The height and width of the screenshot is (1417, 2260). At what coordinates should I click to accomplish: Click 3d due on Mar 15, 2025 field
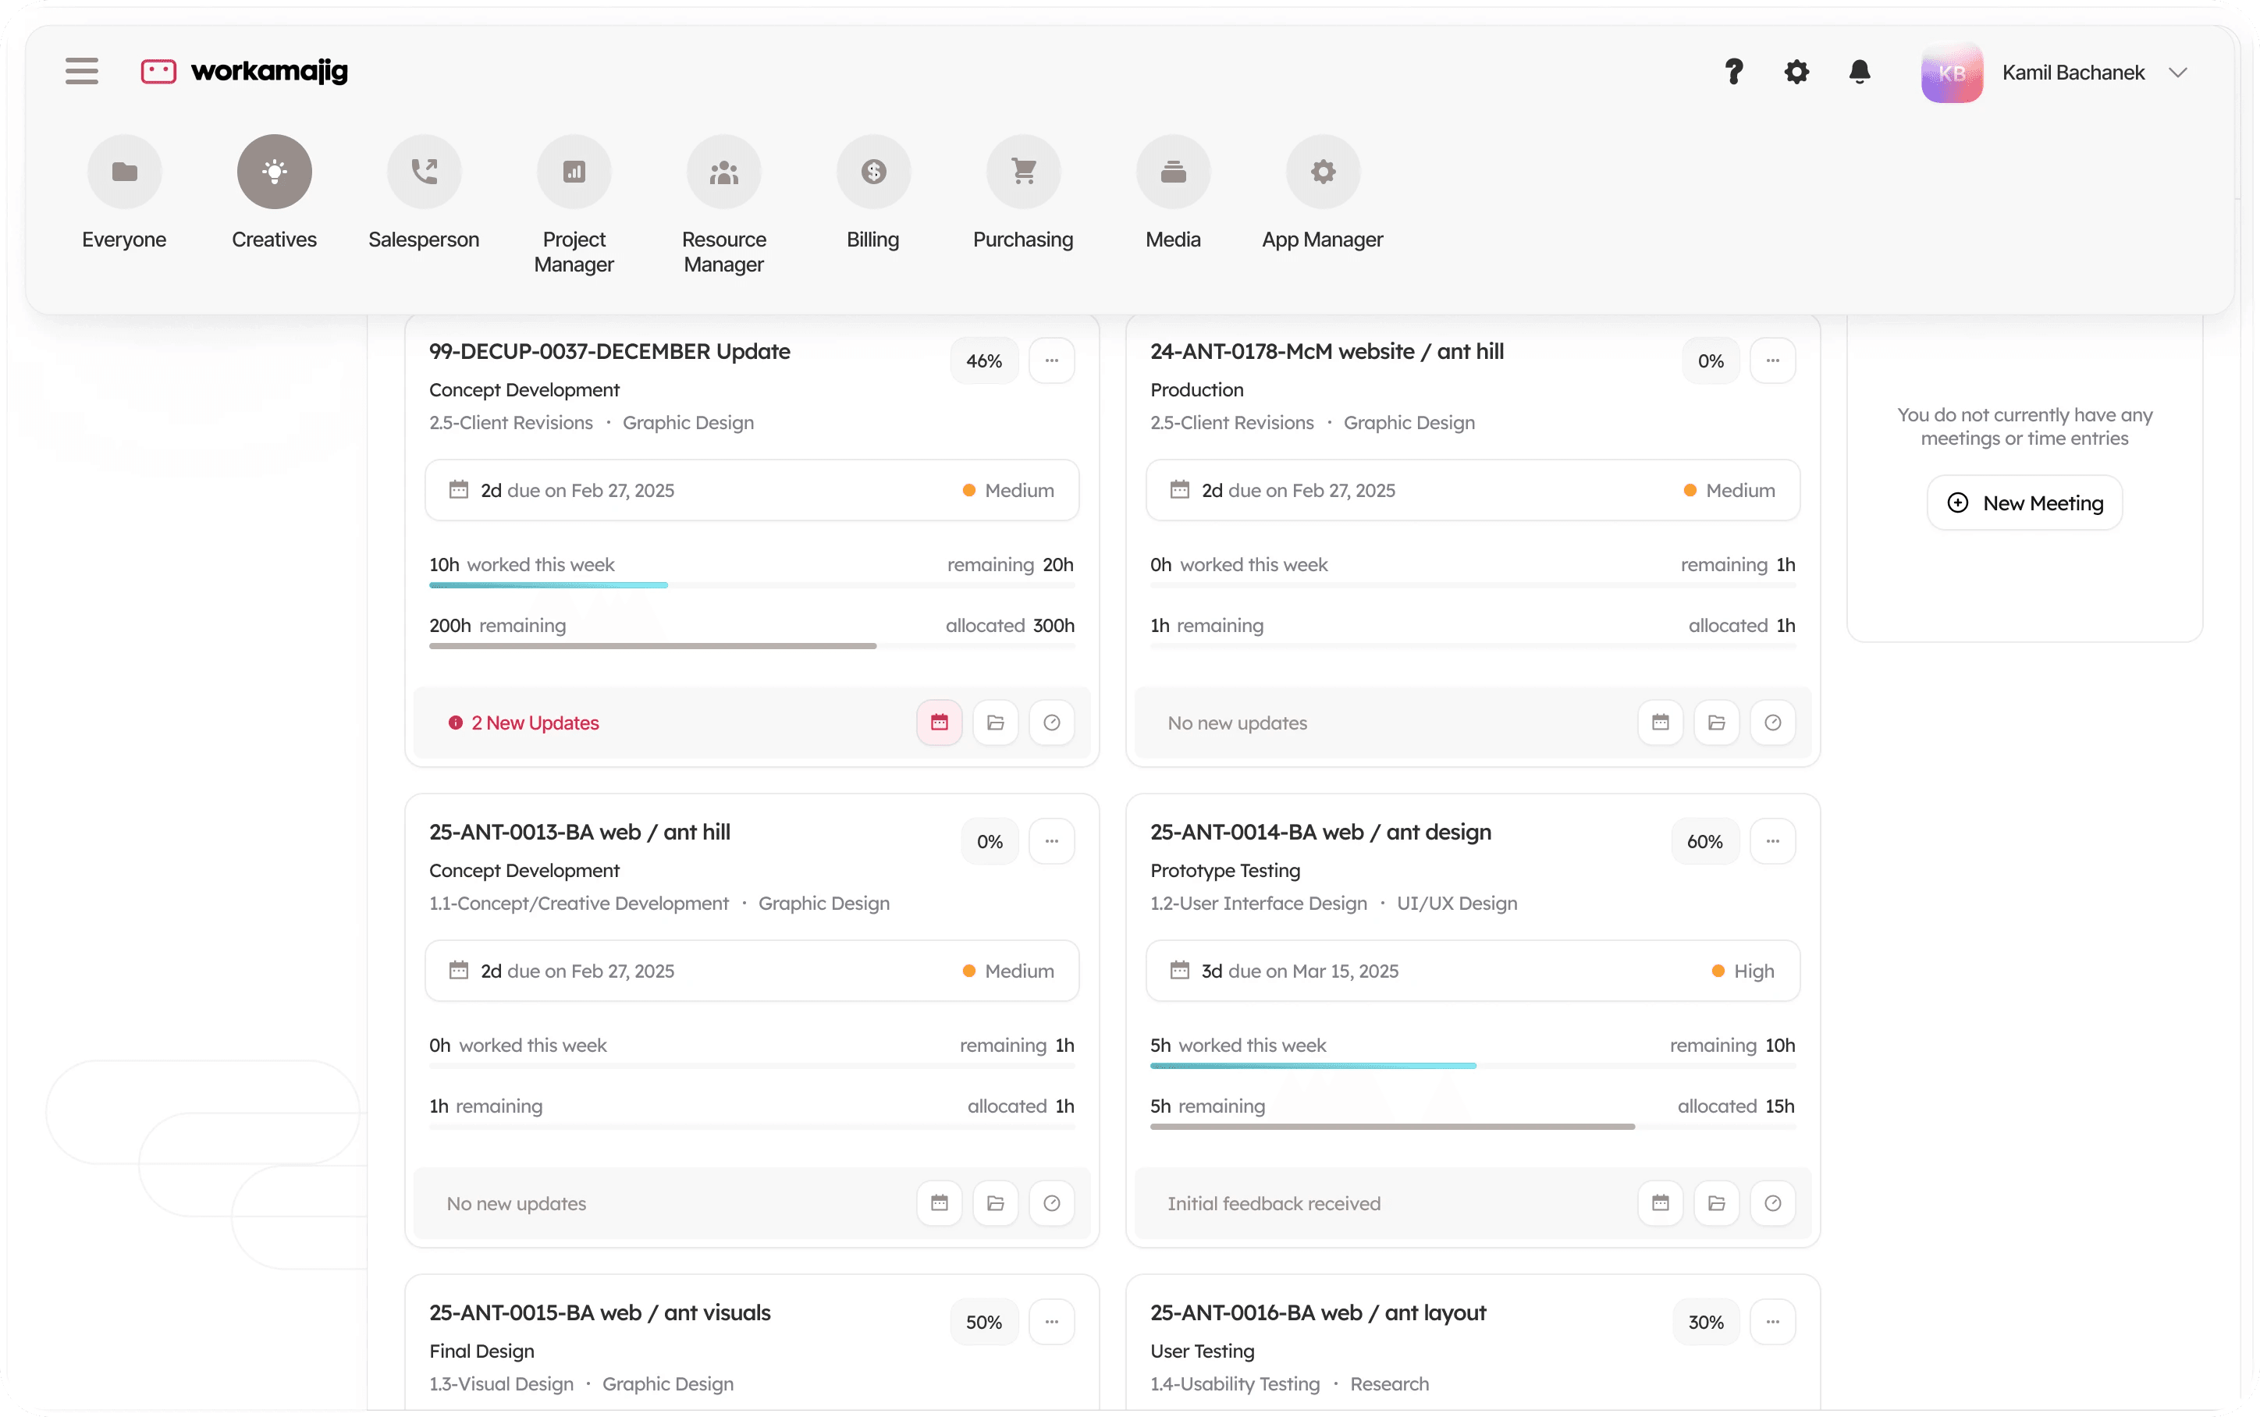(1473, 971)
